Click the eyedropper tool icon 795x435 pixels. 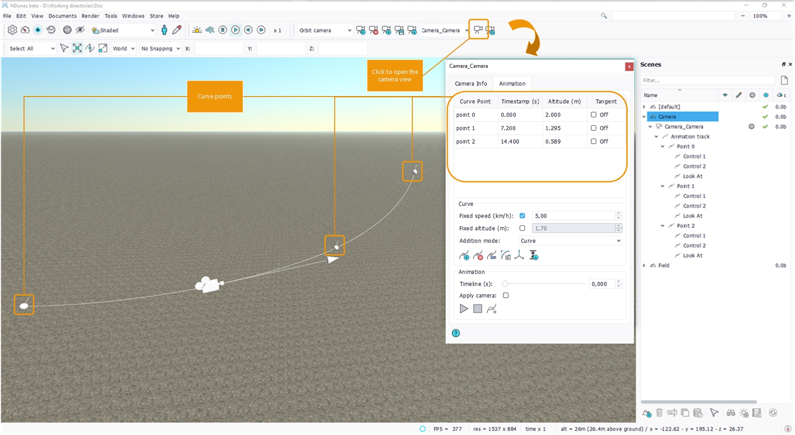[177, 30]
